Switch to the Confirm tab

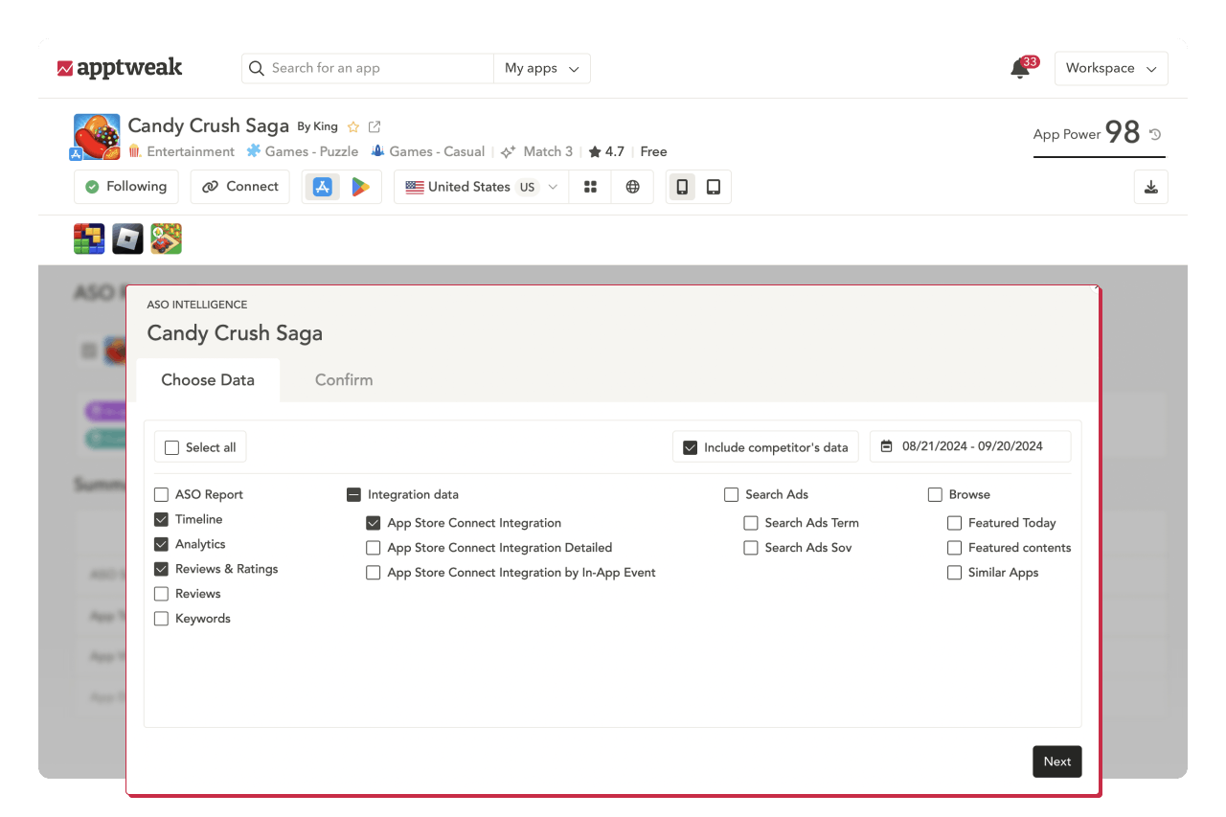[344, 379]
